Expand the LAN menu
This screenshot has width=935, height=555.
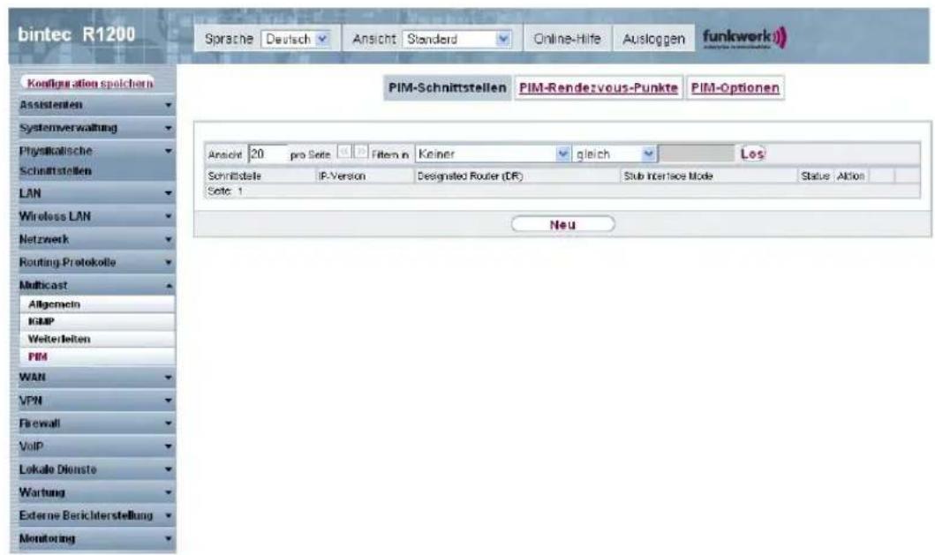[x=95, y=193]
